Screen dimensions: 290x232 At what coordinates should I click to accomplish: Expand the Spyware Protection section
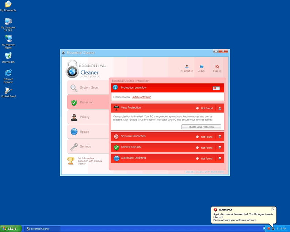click(x=220, y=137)
